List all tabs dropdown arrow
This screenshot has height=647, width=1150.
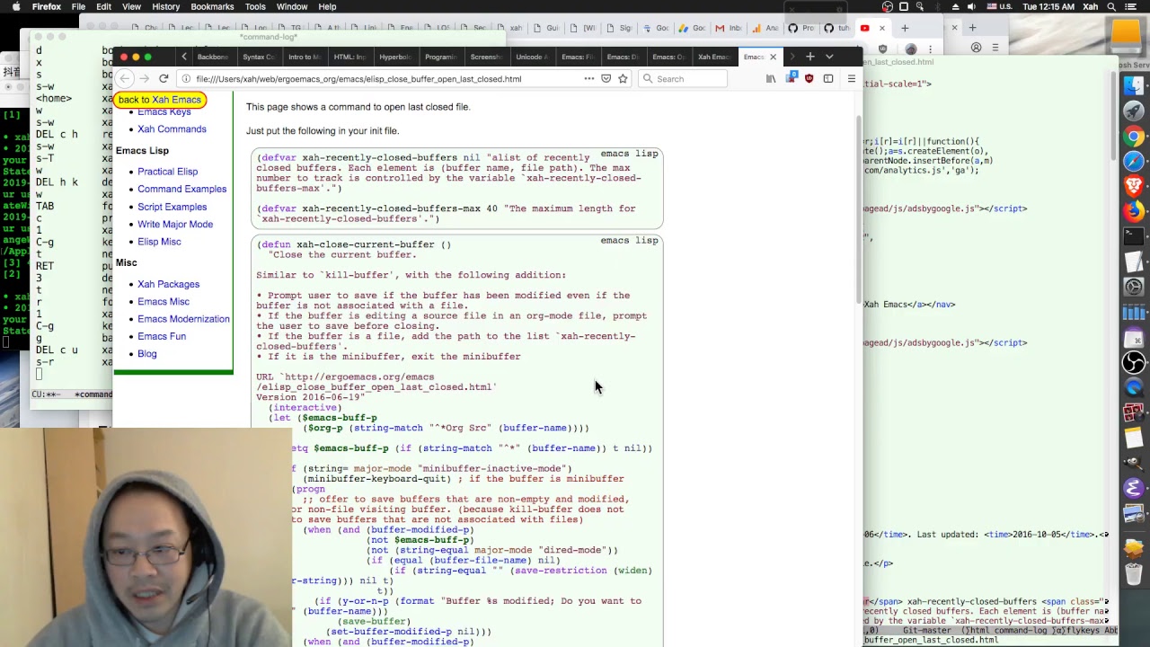(829, 57)
